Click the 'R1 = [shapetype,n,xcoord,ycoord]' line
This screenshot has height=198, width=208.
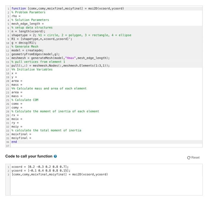[42, 39]
